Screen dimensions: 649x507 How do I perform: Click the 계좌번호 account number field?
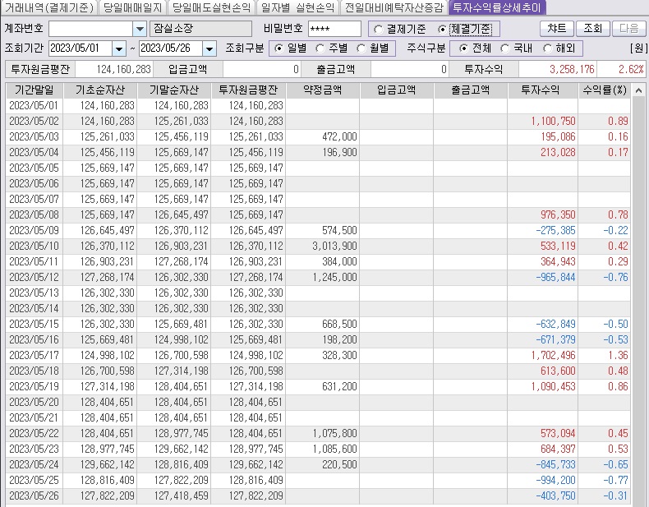point(91,29)
